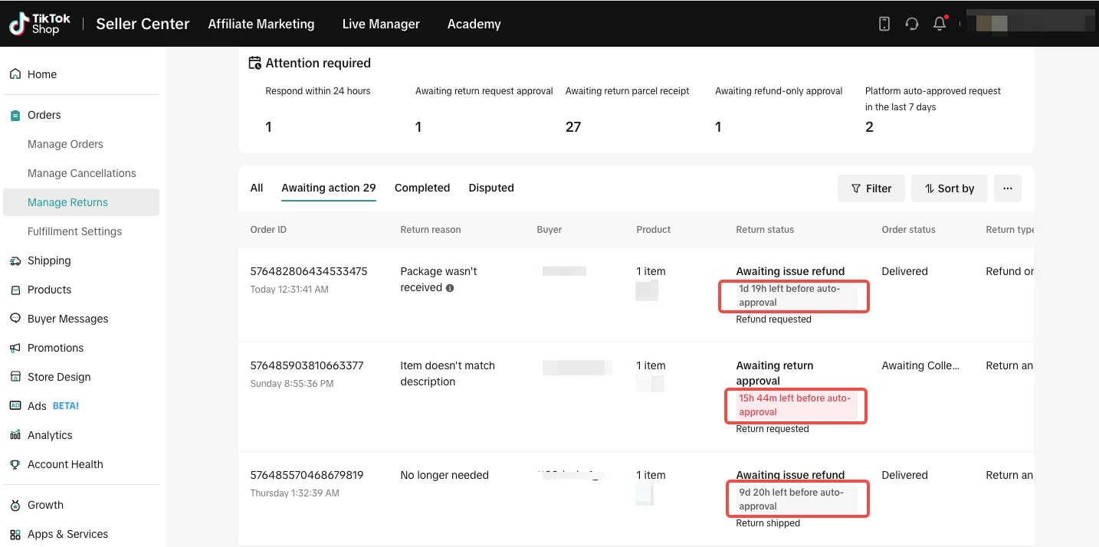The height and width of the screenshot is (547, 1099).
Task: Click the Shipping truck icon
Action: 15,260
